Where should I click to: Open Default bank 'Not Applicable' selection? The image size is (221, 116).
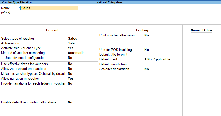158,59
